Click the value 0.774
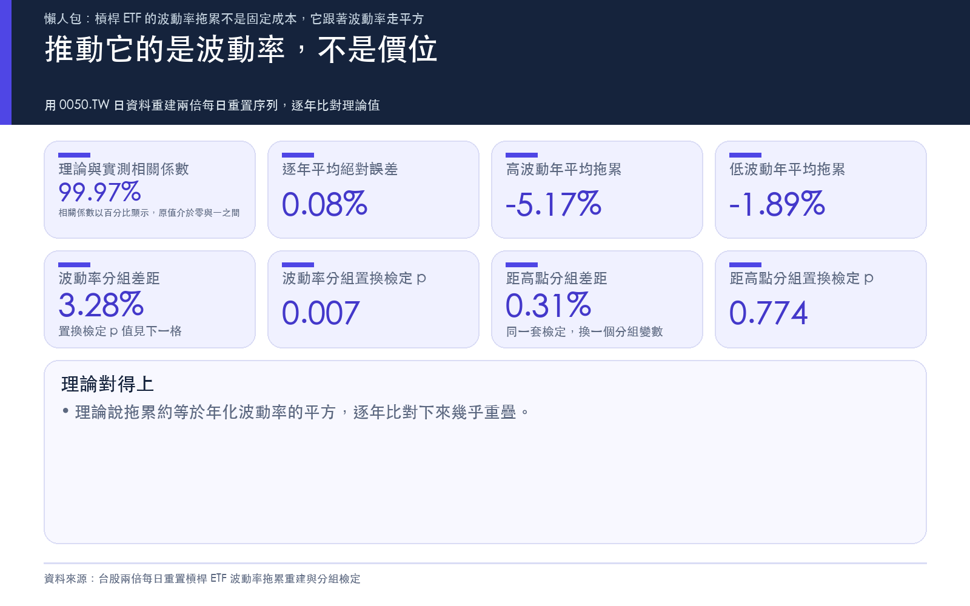This screenshot has width=970, height=606. pos(769,313)
